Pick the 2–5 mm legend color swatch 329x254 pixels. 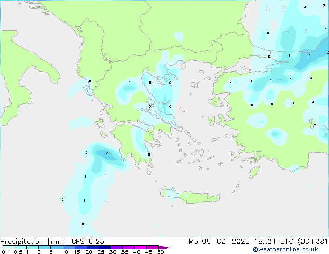(45, 247)
